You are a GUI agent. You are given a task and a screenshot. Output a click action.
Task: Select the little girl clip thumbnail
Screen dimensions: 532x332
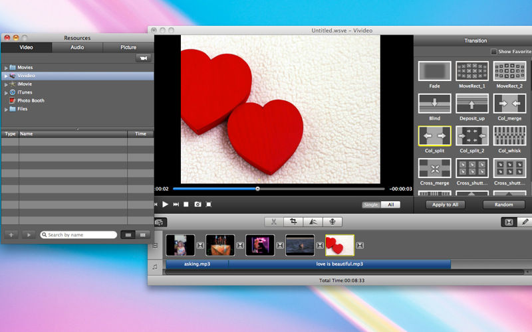click(x=180, y=245)
